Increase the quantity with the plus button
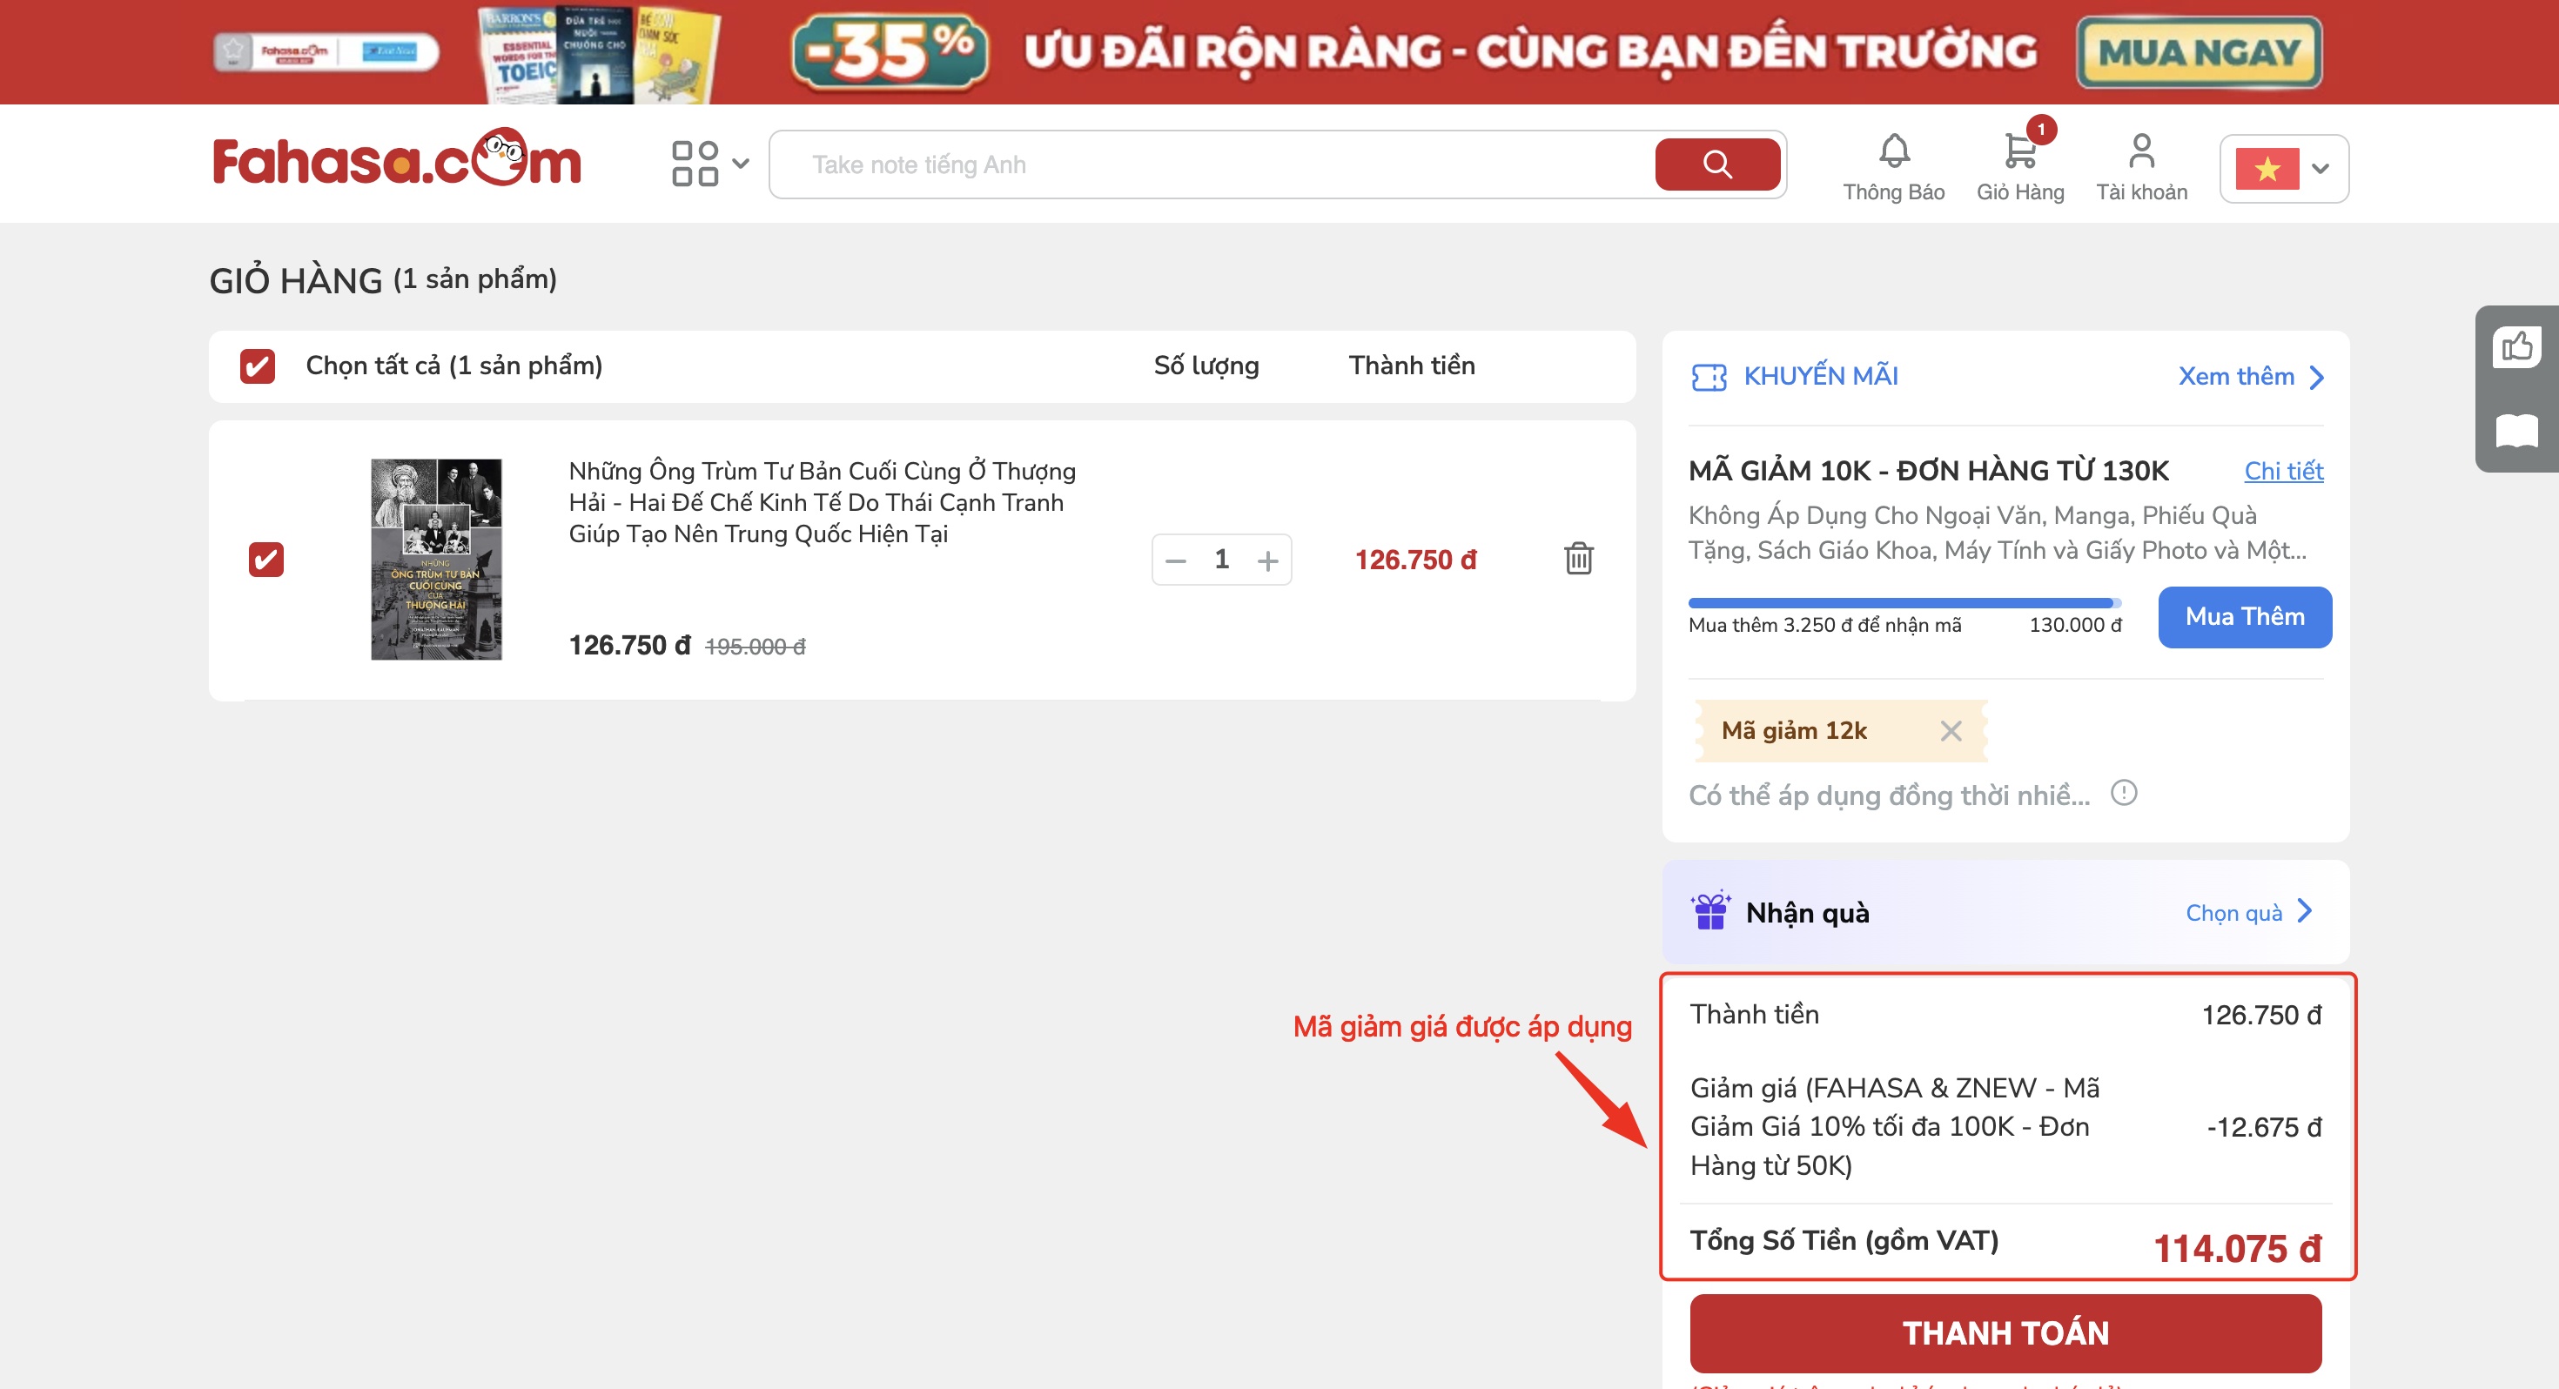The height and width of the screenshot is (1389, 2559). (1267, 560)
